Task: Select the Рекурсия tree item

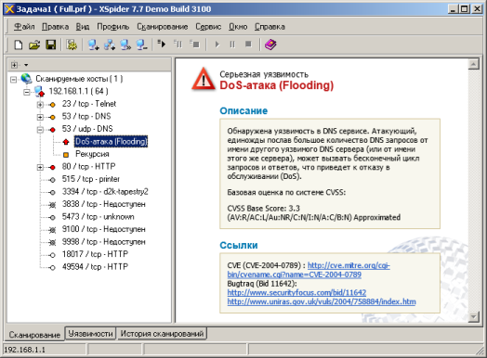Action: (92, 154)
